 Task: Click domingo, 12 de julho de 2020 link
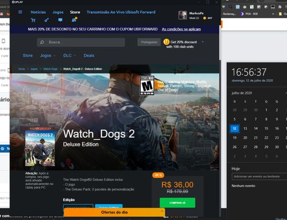252,80
